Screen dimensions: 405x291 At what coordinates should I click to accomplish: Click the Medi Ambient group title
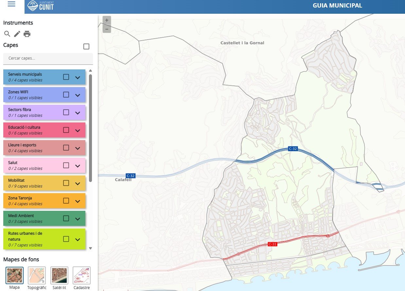(21, 216)
